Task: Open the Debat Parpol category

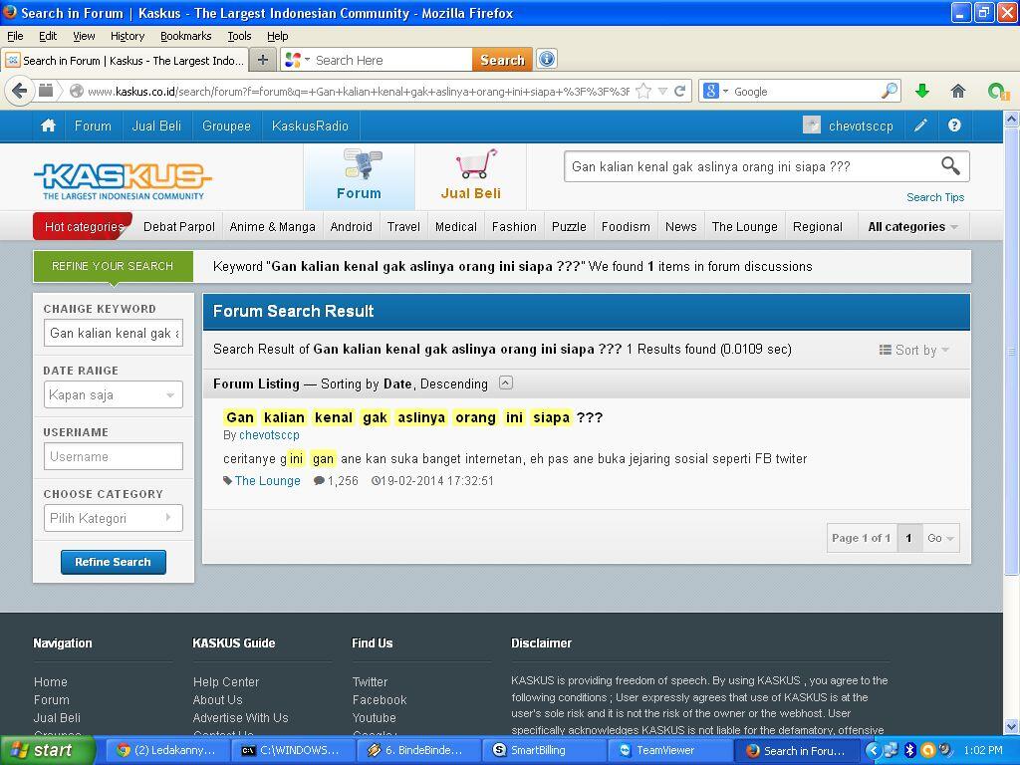Action: click(179, 227)
